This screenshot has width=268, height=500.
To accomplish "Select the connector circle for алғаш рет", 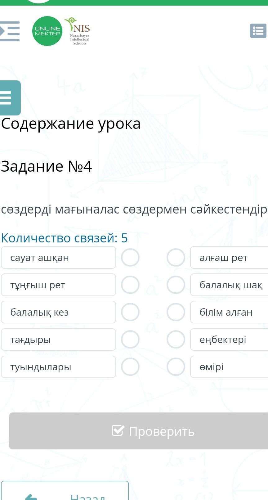I will coord(176,258).
